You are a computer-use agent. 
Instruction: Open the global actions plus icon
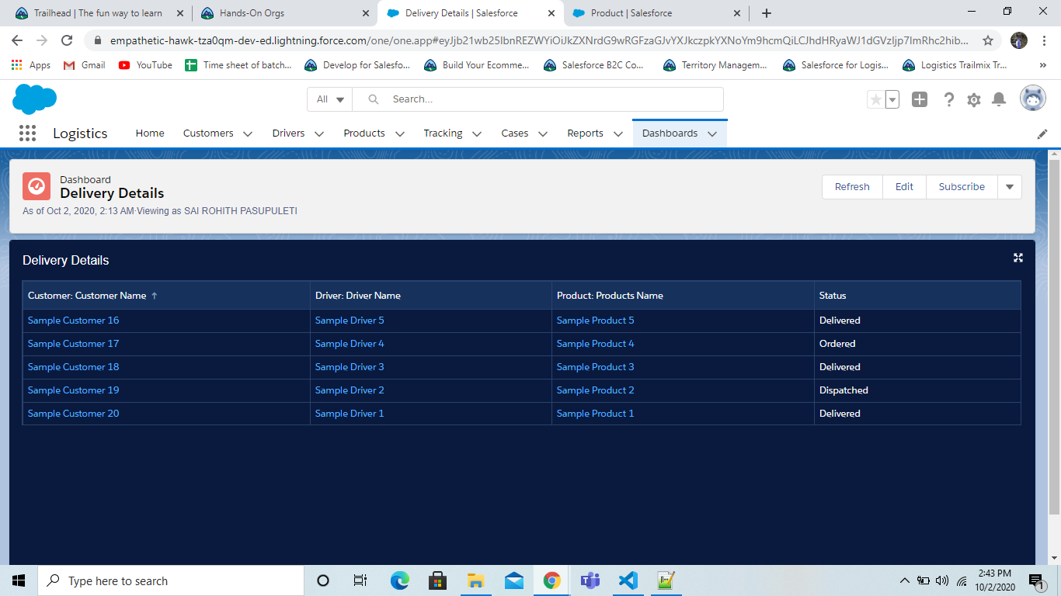[x=920, y=99]
